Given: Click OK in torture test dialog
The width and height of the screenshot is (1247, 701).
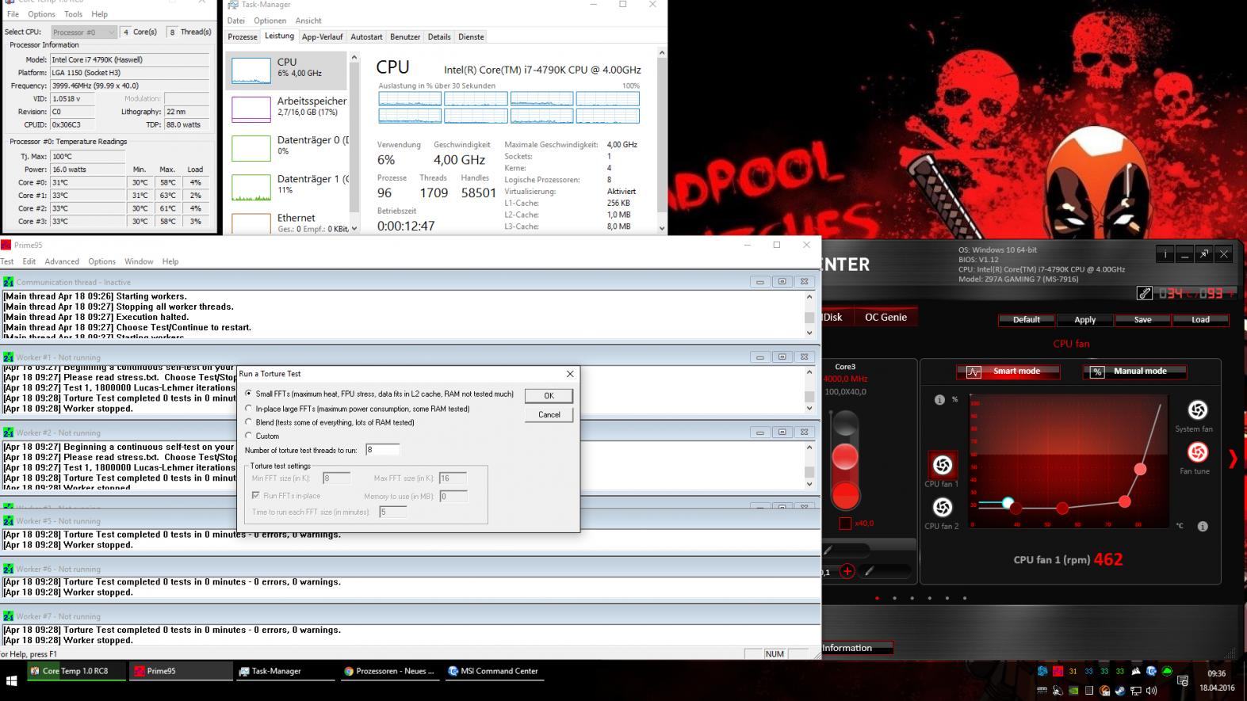Looking at the screenshot, I should click(549, 395).
